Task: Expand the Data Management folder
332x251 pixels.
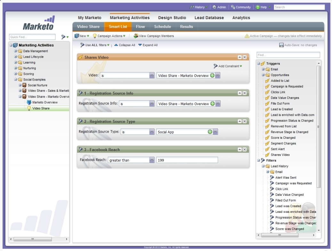Action: pyautogui.click(x=15, y=51)
